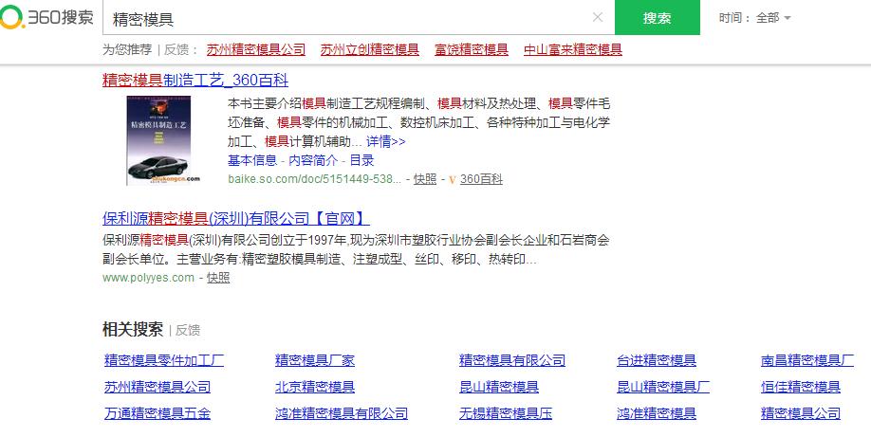
Task: Click the 360搜索 logo
Action: [47, 18]
